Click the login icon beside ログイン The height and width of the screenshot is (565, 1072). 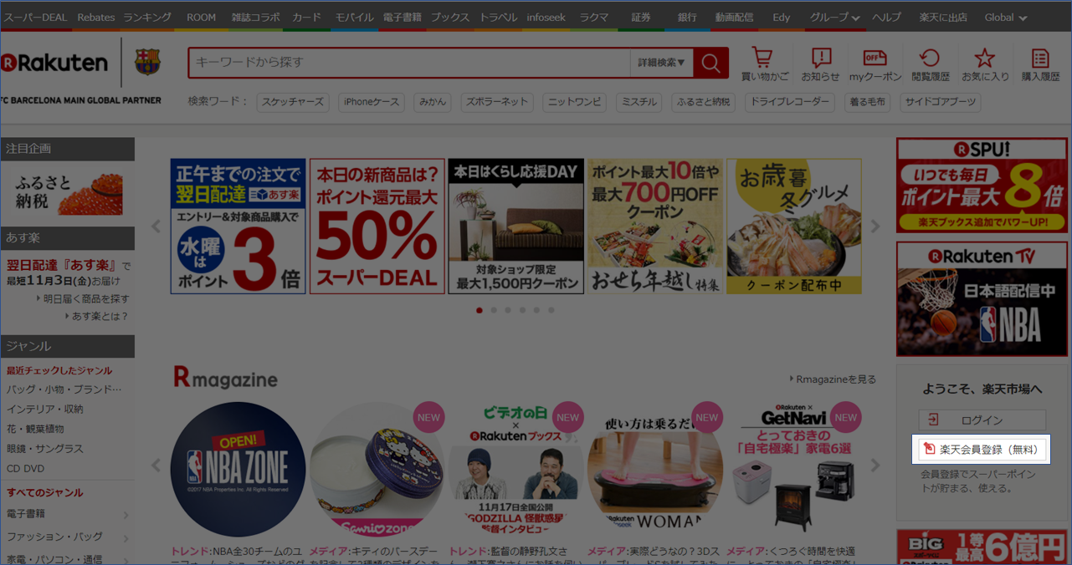[934, 420]
